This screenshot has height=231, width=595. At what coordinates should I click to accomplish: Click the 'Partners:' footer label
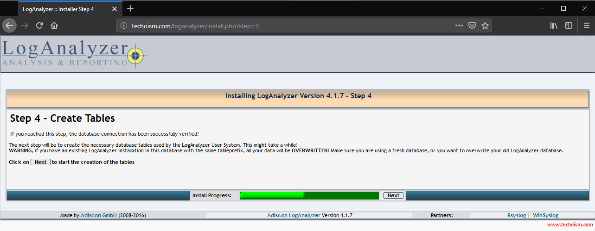pyautogui.click(x=441, y=215)
